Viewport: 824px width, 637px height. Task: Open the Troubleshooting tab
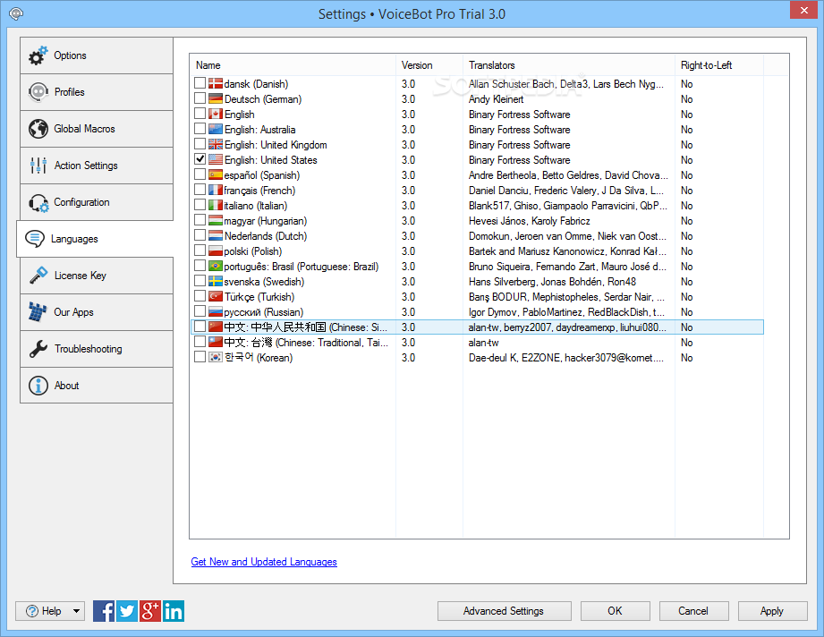coord(97,349)
